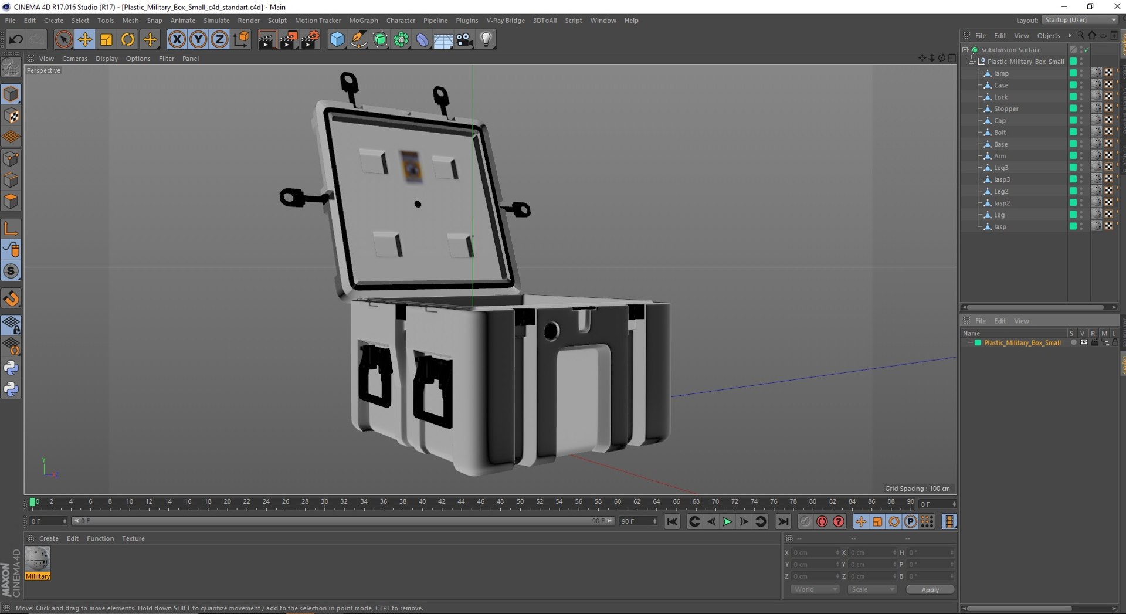Toggle coordinate system icon
The width and height of the screenshot is (1126, 614).
coord(241,39)
